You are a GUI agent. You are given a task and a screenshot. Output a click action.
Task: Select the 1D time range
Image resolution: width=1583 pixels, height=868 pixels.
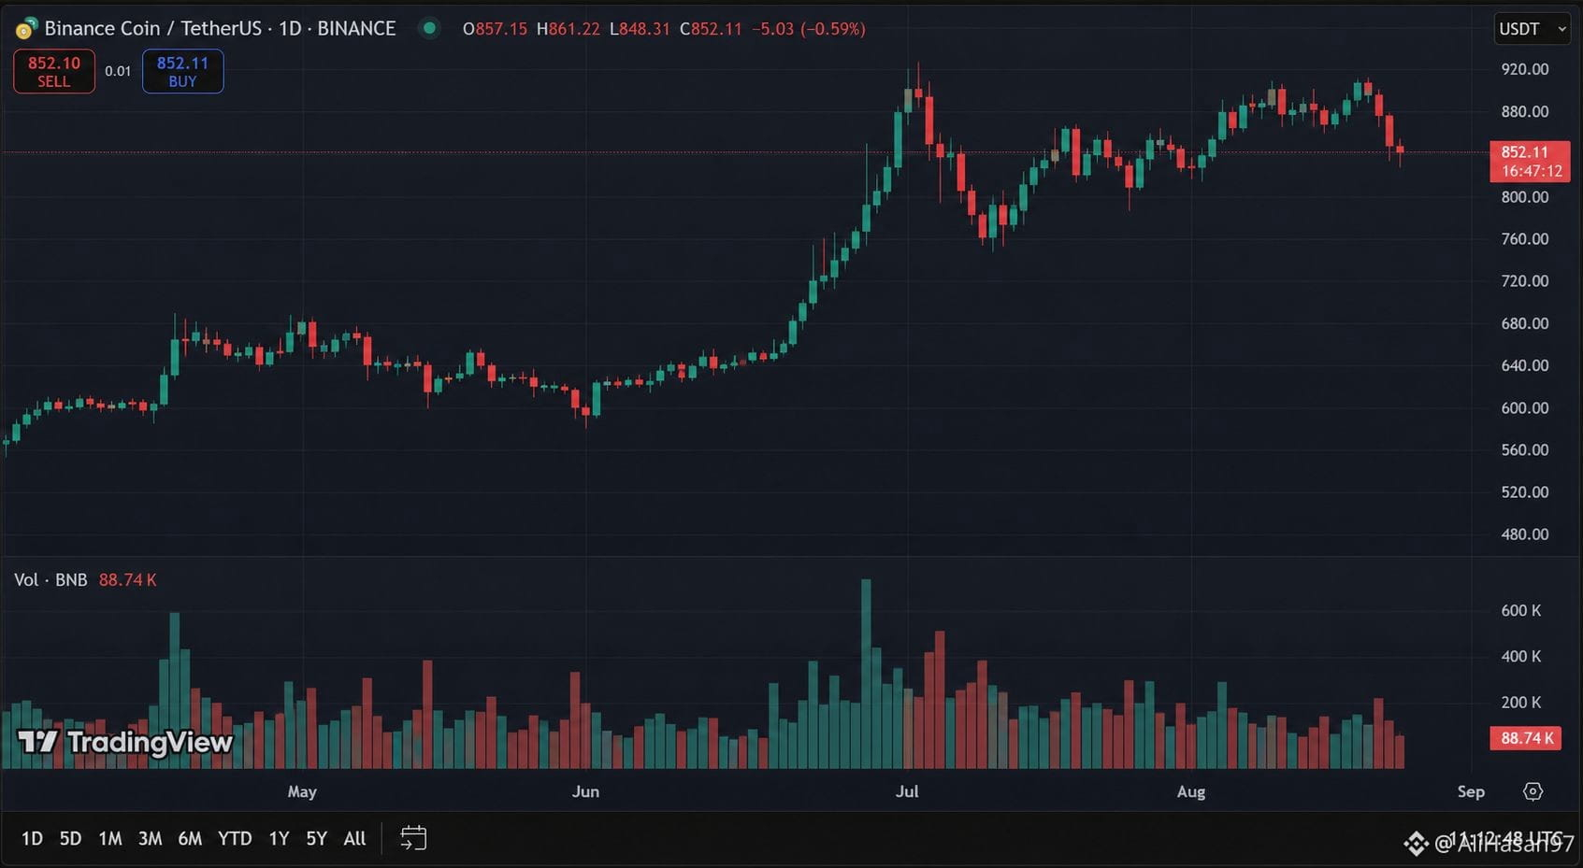32,838
